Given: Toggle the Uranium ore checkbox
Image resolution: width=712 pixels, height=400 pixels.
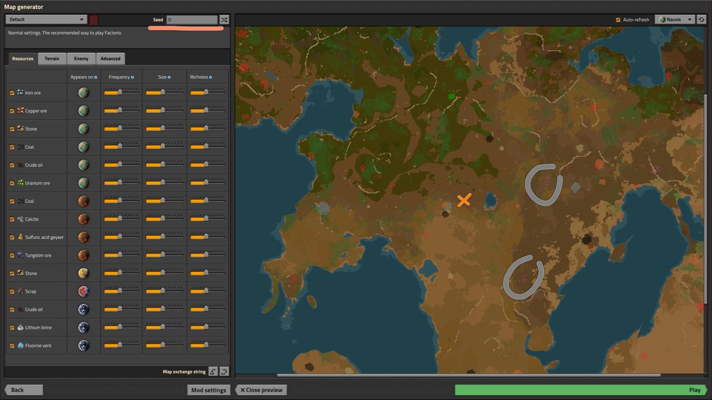Looking at the screenshot, I should tap(12, 183).
